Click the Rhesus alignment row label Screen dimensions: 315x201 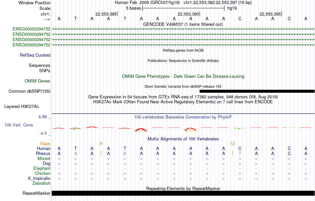(43, 153)
